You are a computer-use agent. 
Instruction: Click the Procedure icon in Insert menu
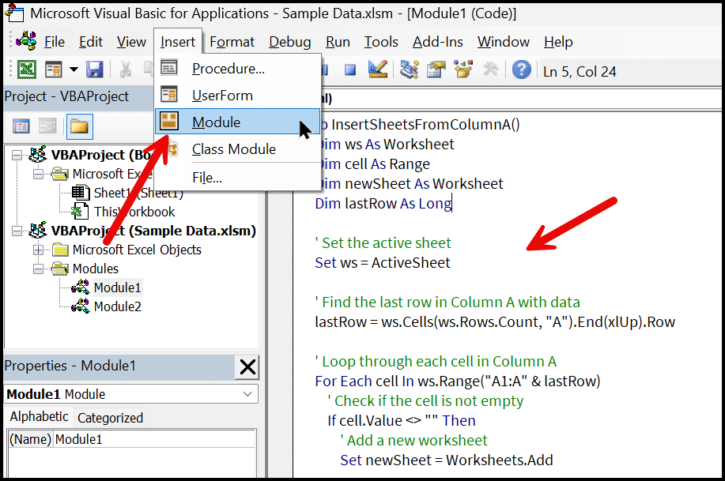[169, 67]
